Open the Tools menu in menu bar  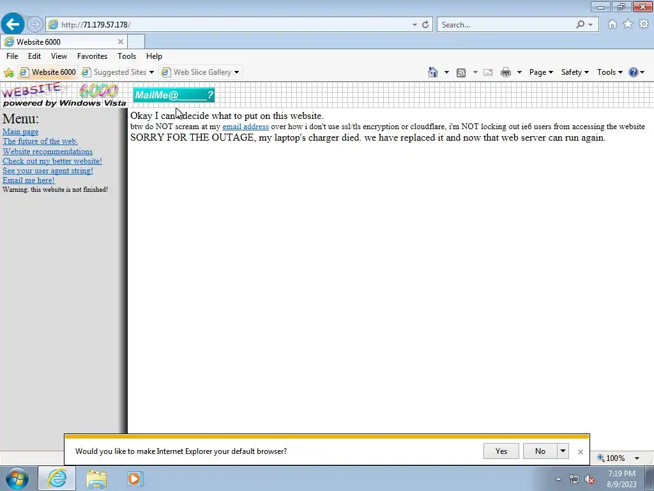point(127,56)
